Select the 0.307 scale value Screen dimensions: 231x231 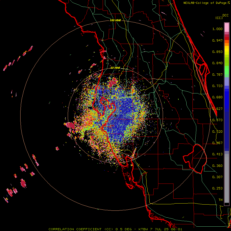click(x=217, y=177)
